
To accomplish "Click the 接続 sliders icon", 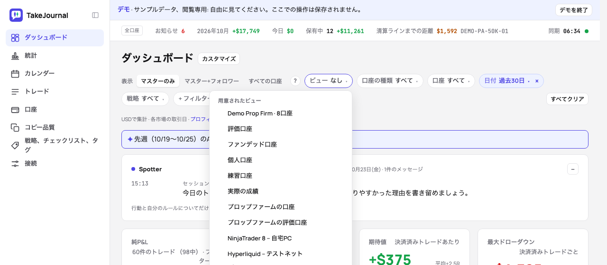I will 15,164.
